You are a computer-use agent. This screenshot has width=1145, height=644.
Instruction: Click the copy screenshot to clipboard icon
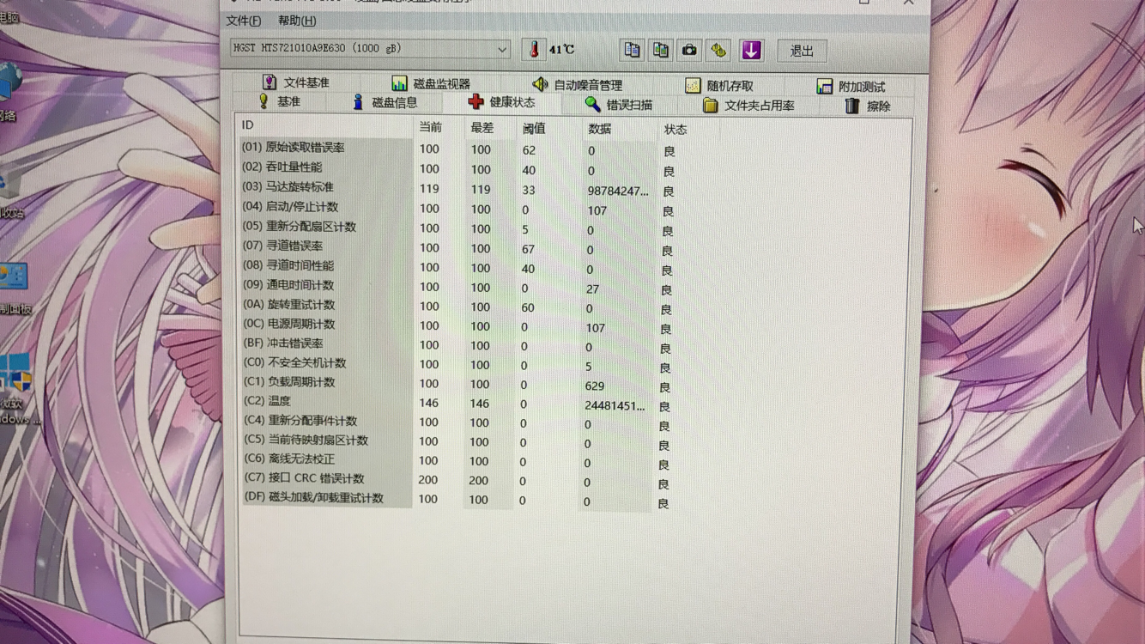[x=661, y=50]
